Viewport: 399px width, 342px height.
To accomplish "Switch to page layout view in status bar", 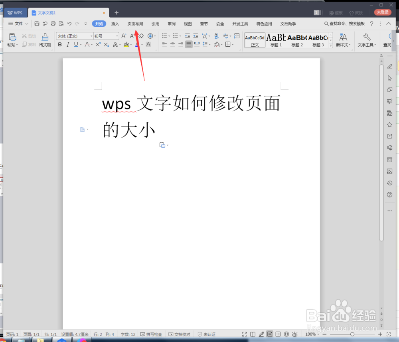I will coord(270,334).
